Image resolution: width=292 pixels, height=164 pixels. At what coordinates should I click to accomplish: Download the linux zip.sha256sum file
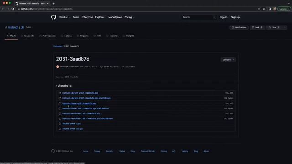[85, 108]
